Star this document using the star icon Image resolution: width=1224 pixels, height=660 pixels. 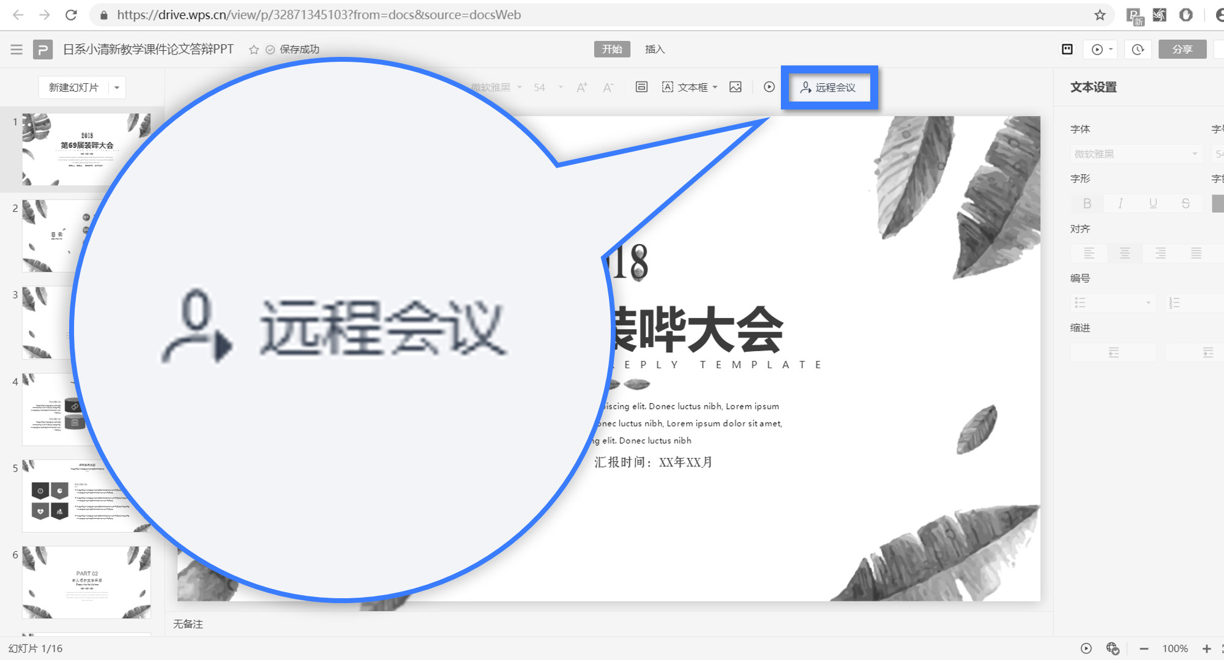pyautogui.click(x=253, y=49)
